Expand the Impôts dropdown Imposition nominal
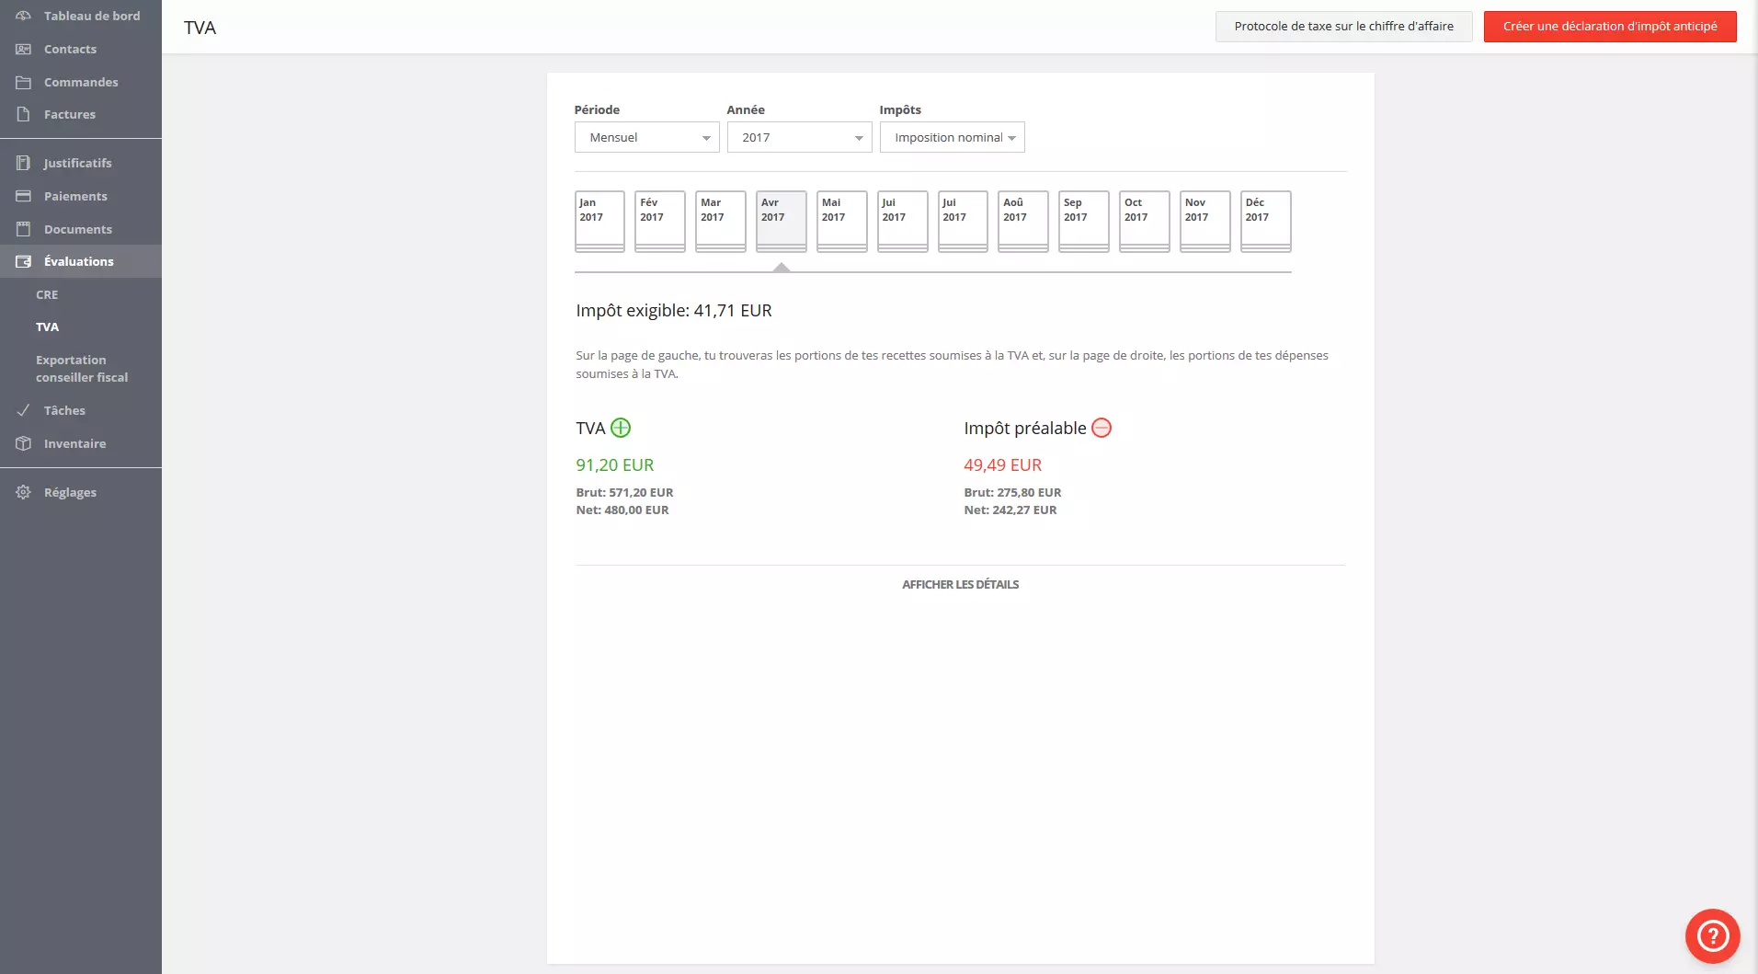This screenshot has width=1758, height=974. coord(952,137)
